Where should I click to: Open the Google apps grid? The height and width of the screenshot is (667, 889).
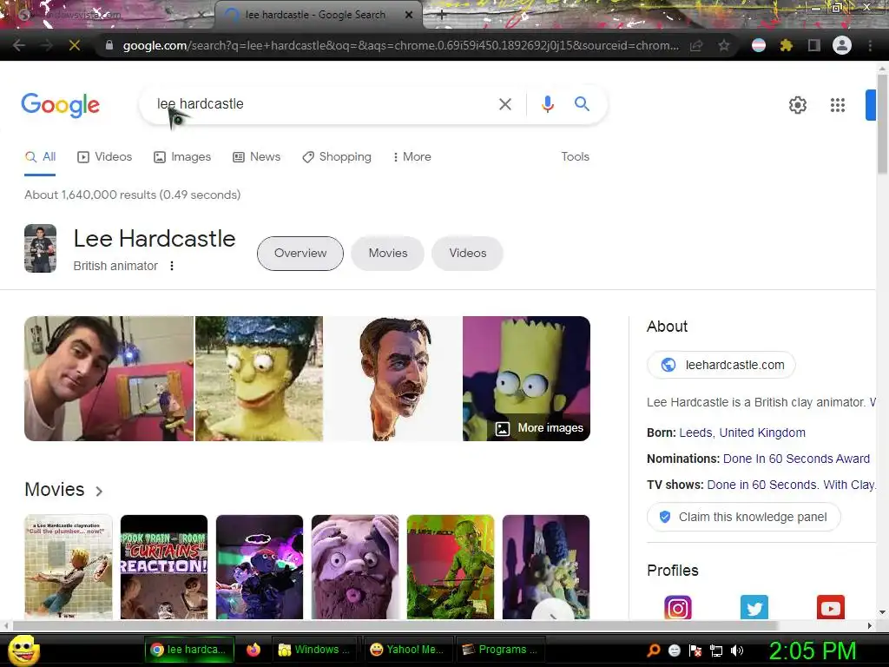tap(838, 105)
